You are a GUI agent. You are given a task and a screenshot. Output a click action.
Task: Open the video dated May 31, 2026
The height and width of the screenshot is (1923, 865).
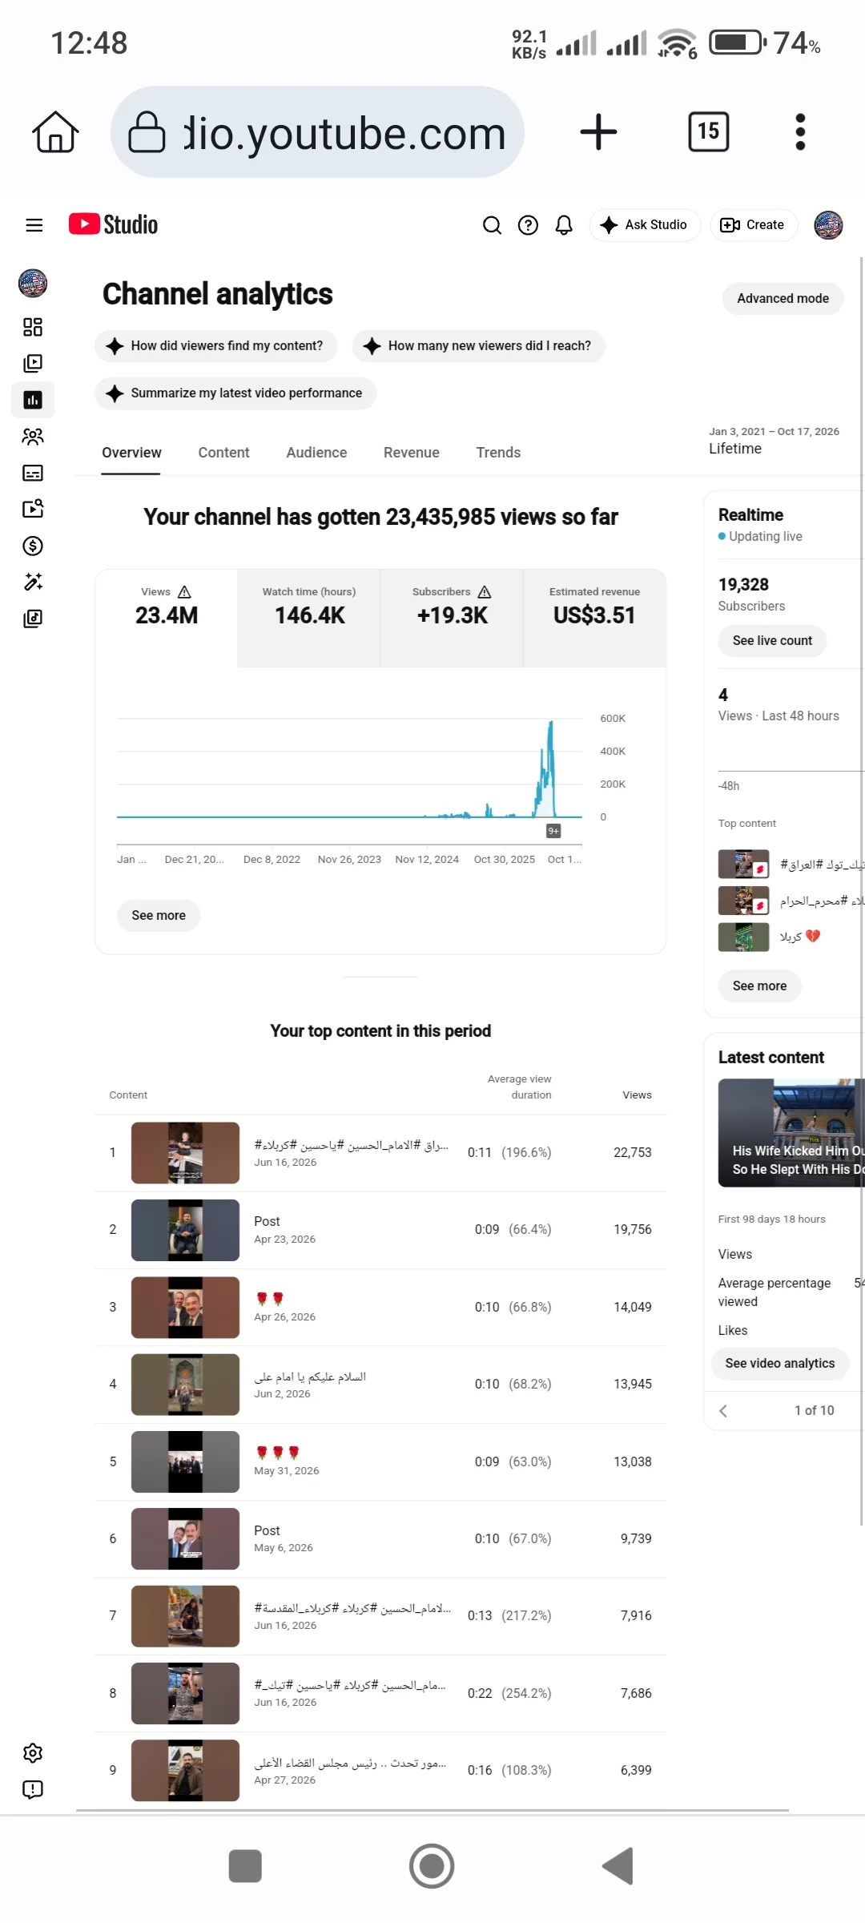(x=380, y=1461)
